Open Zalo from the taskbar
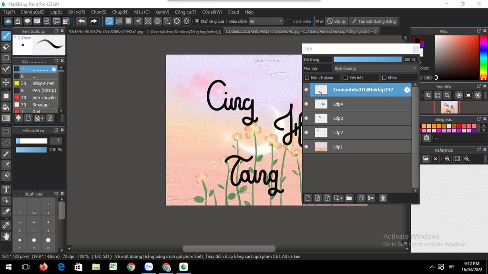 [149, 267]
